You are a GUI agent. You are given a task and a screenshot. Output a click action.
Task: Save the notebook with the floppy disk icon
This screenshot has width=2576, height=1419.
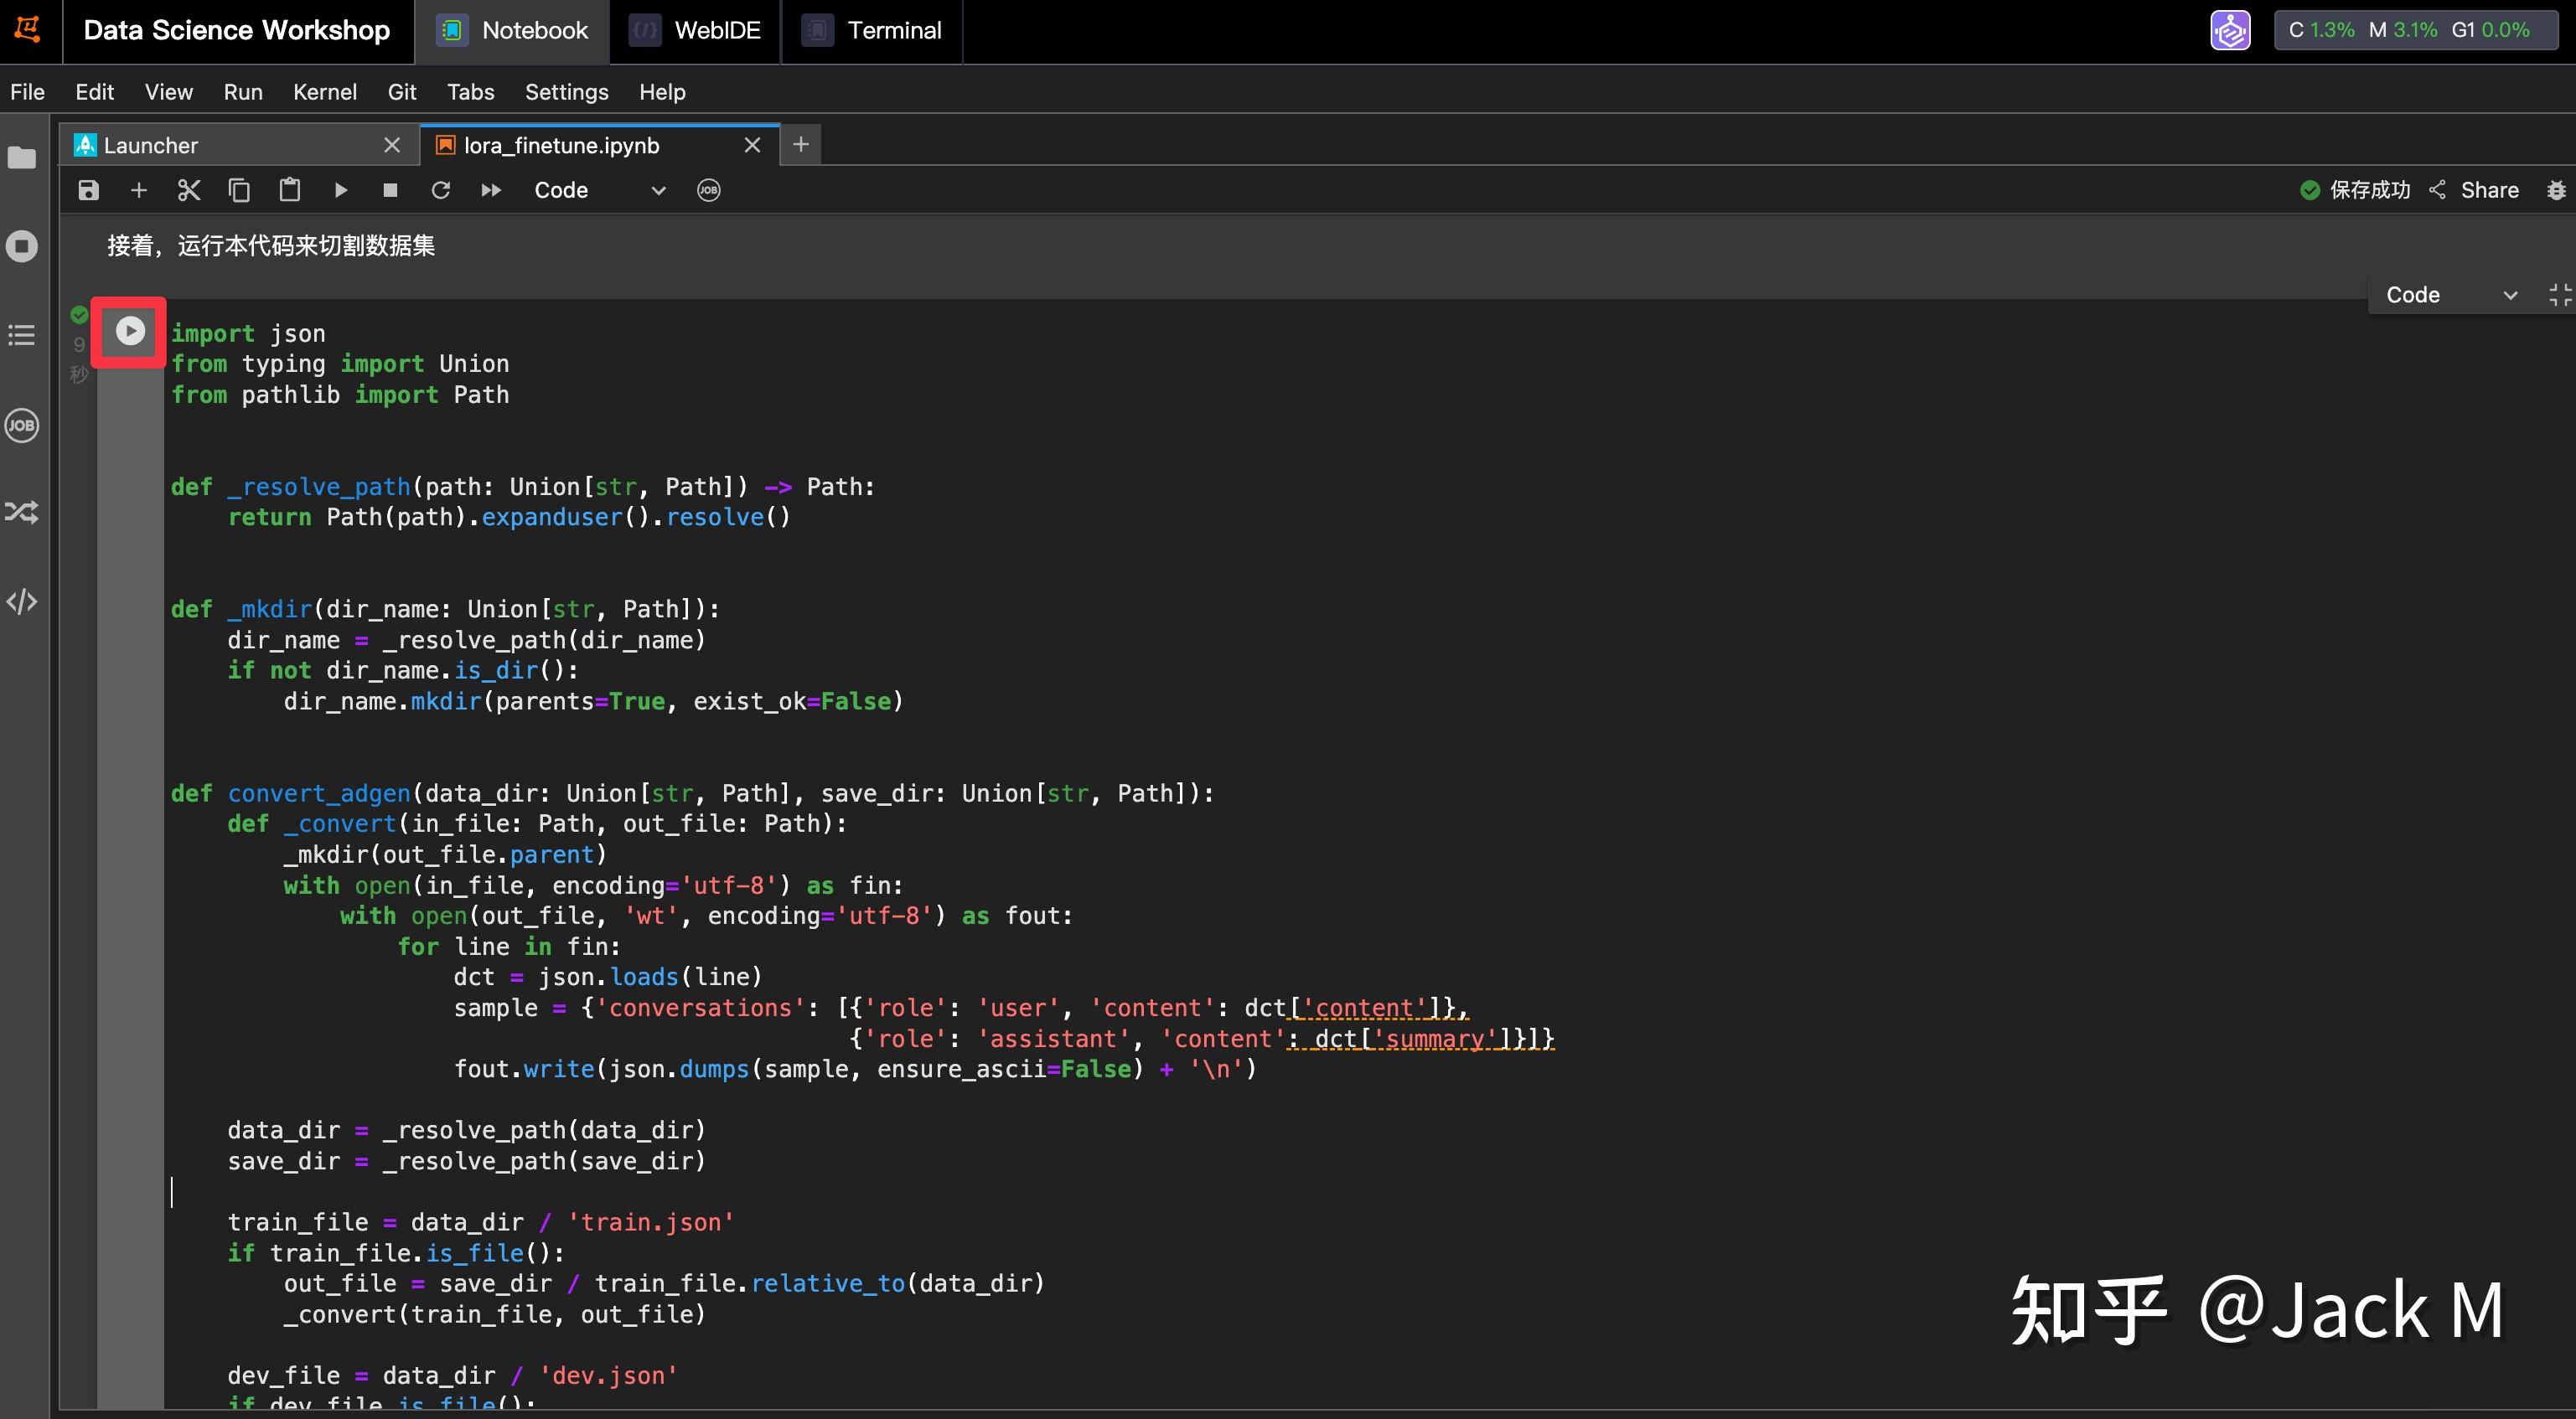[89, 190]
